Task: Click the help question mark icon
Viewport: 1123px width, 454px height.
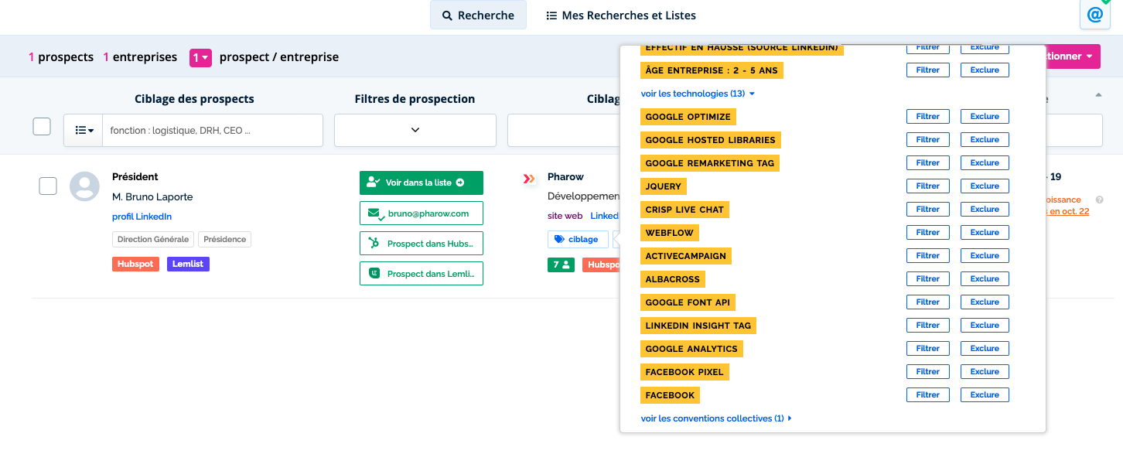Action: pos(1100,200)
